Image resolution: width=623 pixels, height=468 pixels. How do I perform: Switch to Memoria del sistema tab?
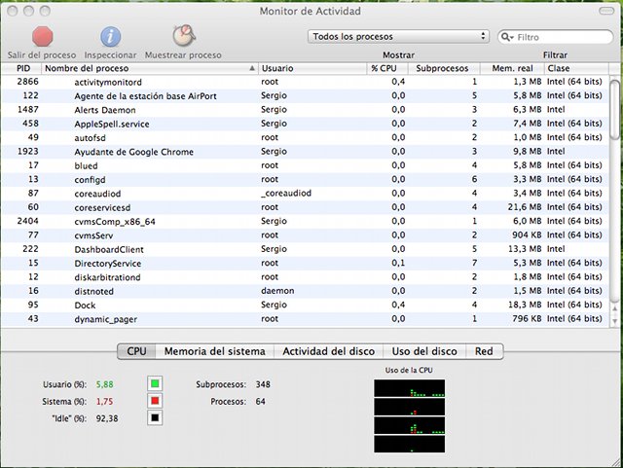[x=213, y=351]
